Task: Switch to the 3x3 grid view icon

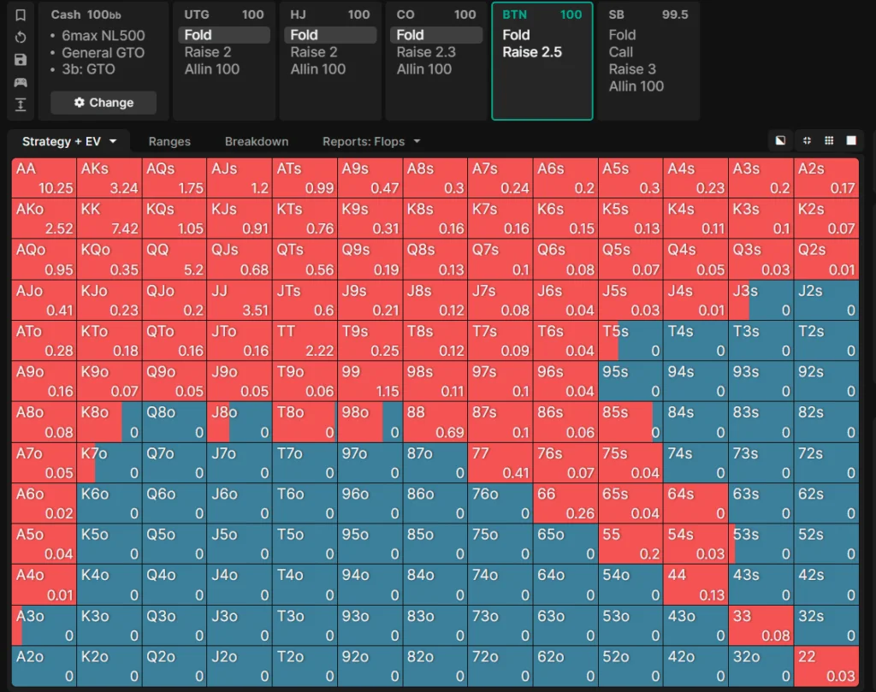Action: point(829,141)
